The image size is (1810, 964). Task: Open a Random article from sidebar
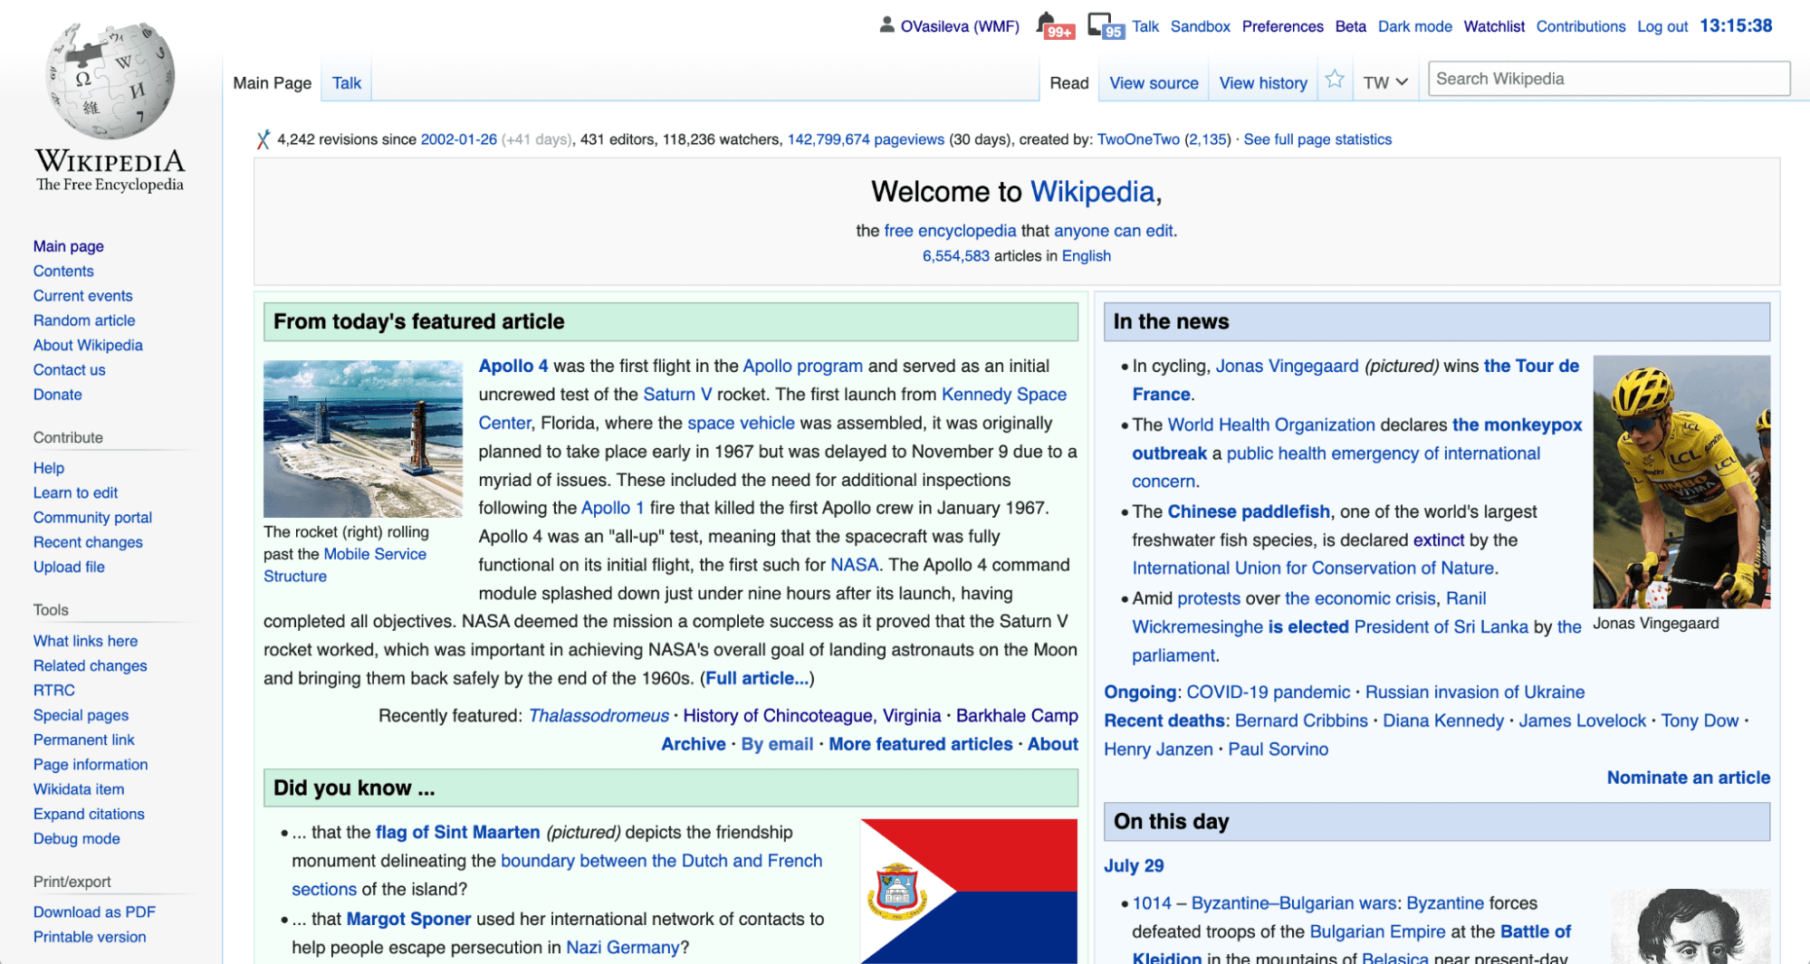click(x=84, y=320)
